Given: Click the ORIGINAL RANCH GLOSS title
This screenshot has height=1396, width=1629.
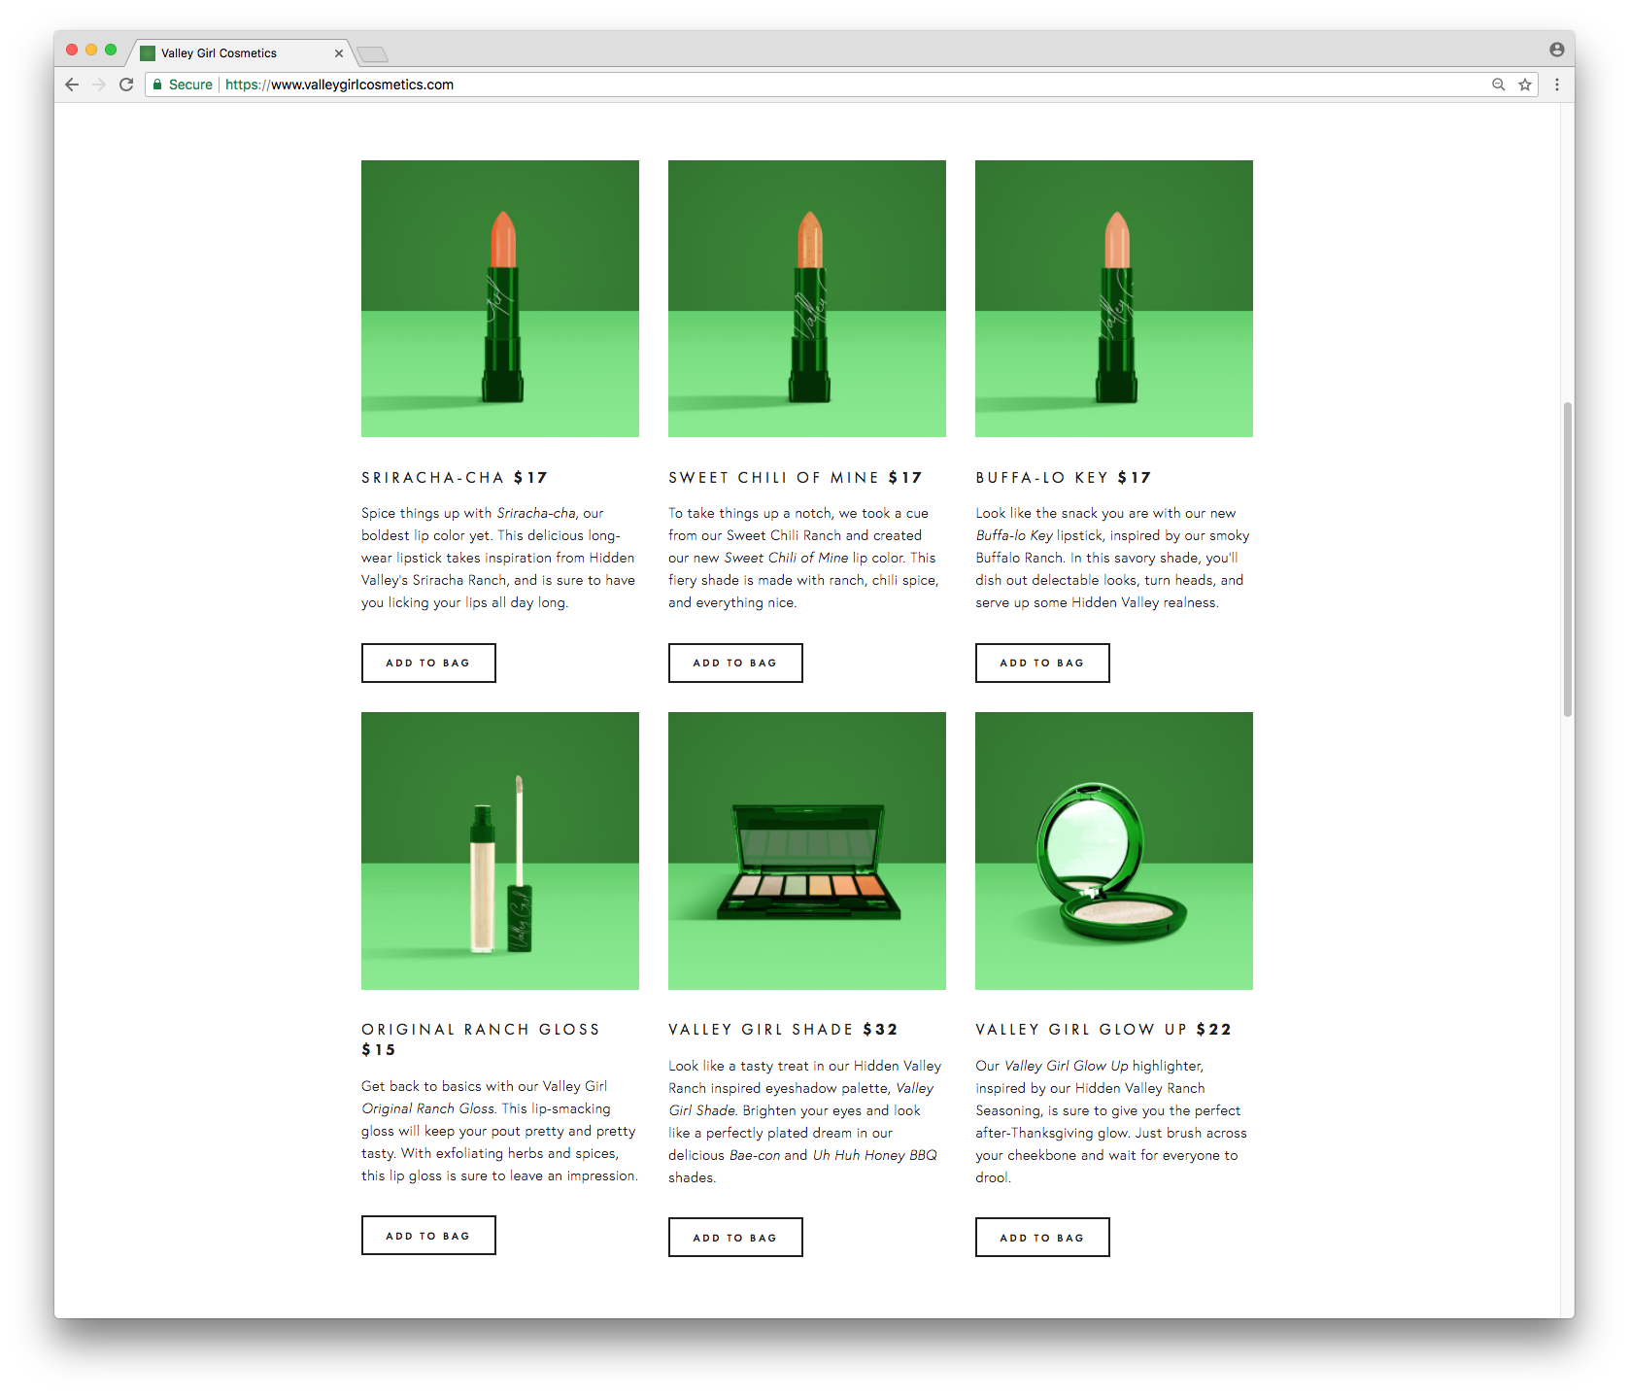Looking at the screenshot, I should tap(481, 1030).
